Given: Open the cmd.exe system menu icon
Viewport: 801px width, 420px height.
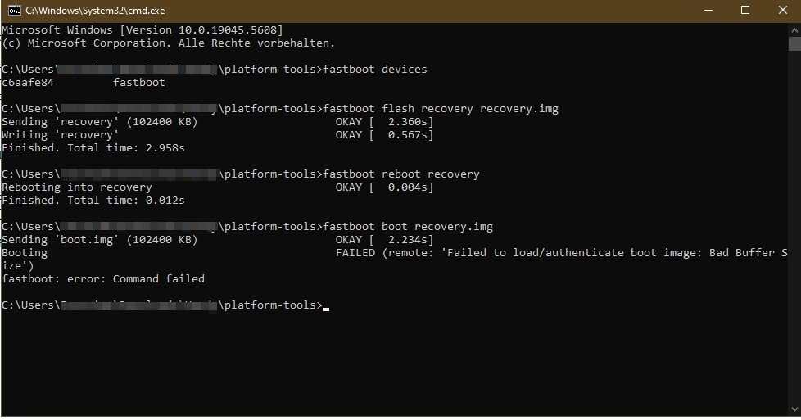Looking at the screenshot, I should coord(11,10).
